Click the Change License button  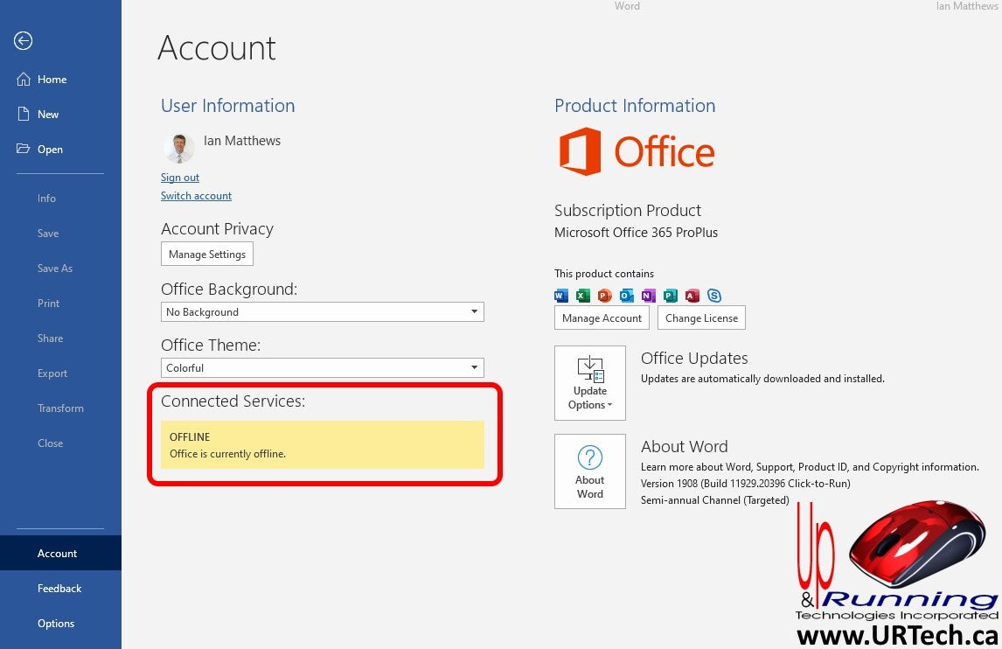coord(701,318)
